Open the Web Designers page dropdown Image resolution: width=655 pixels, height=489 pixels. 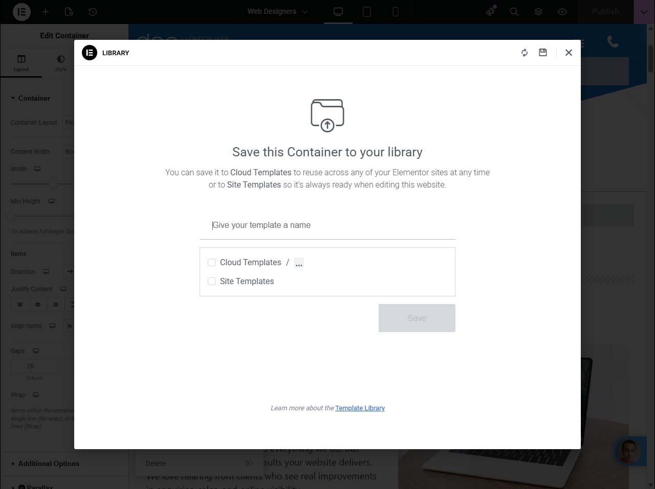pos(277,12)
